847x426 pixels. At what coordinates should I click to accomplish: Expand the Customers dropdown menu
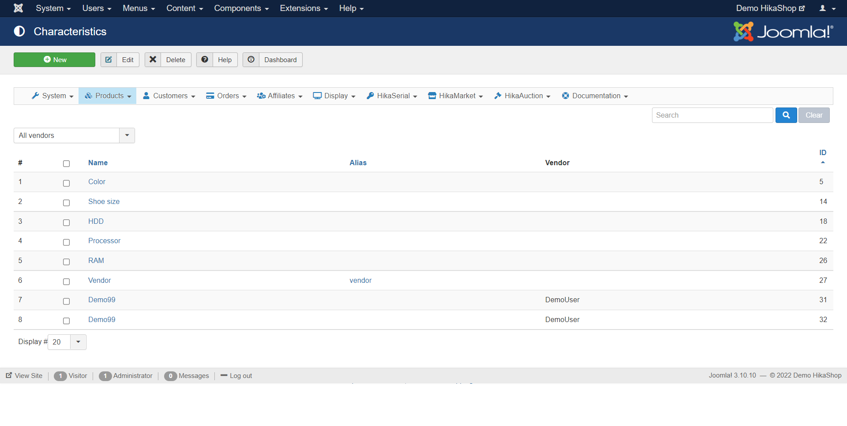pos(169,96)
